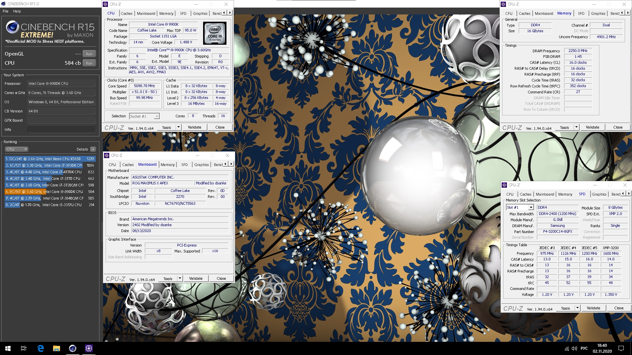Open the CPU ranking type dropdown
Screen dimensions: 632x355
(16, 149)
